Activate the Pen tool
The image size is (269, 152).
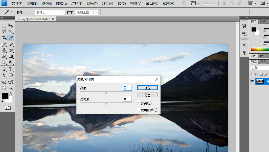click(x=4, y=69)
